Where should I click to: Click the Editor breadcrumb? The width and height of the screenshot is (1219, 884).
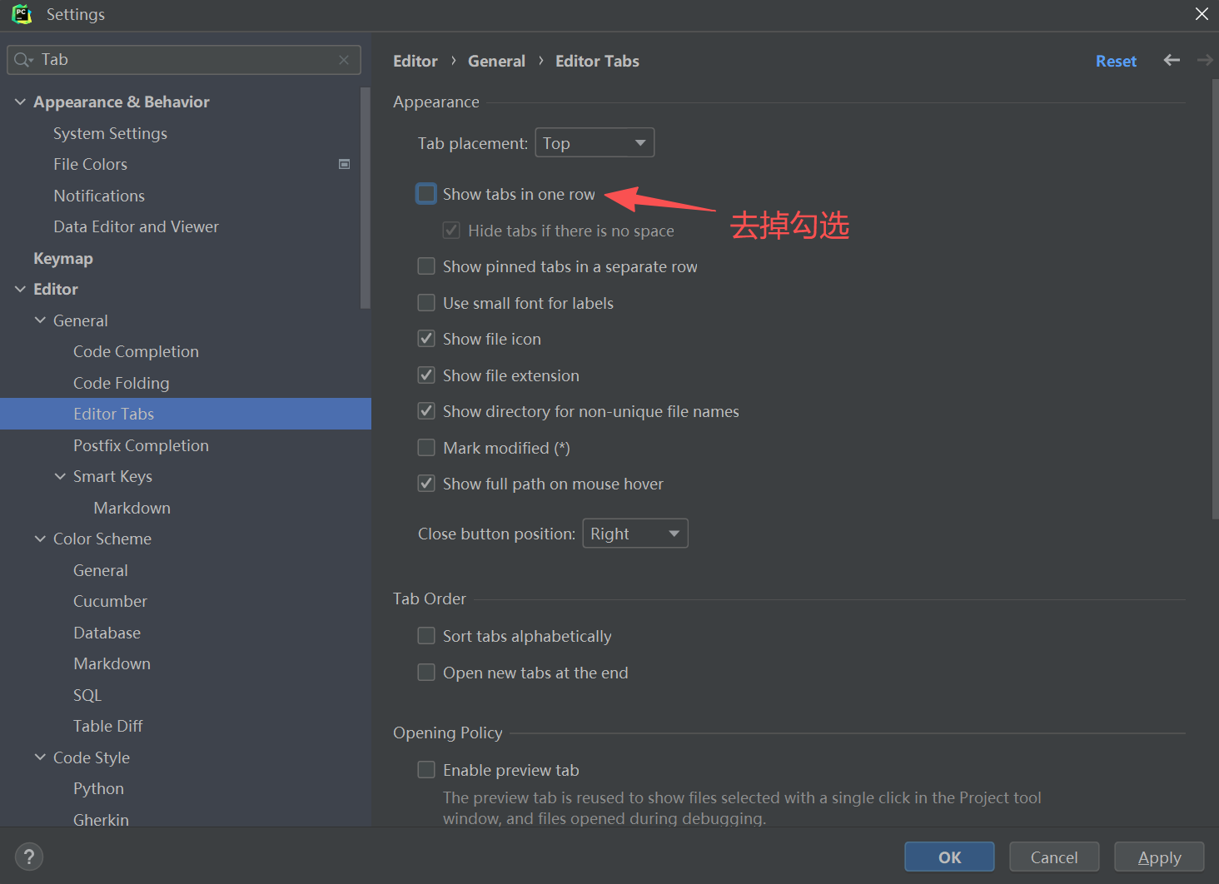point(415,61)
